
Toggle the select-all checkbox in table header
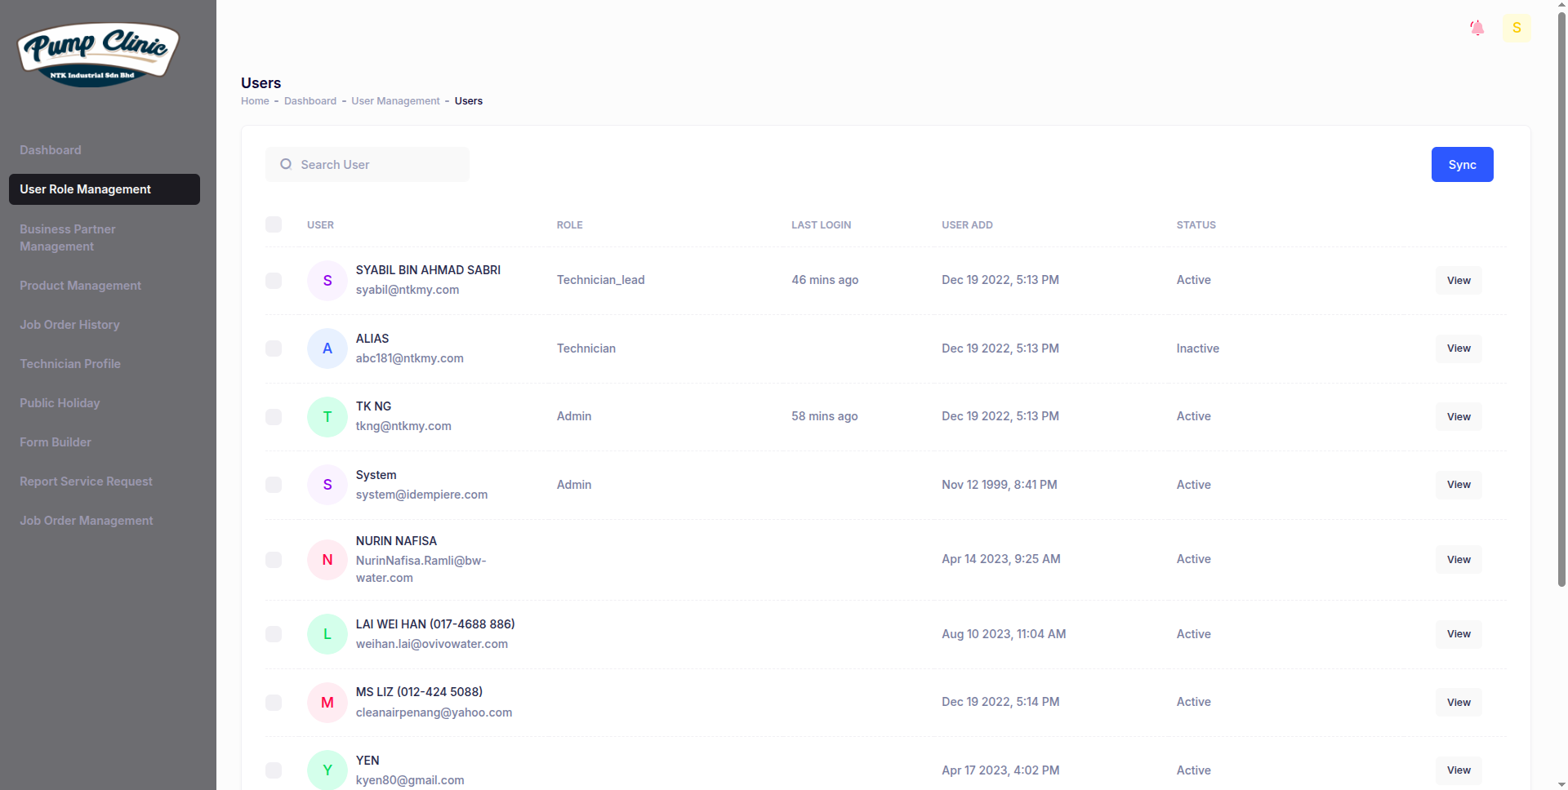(274, 224)
